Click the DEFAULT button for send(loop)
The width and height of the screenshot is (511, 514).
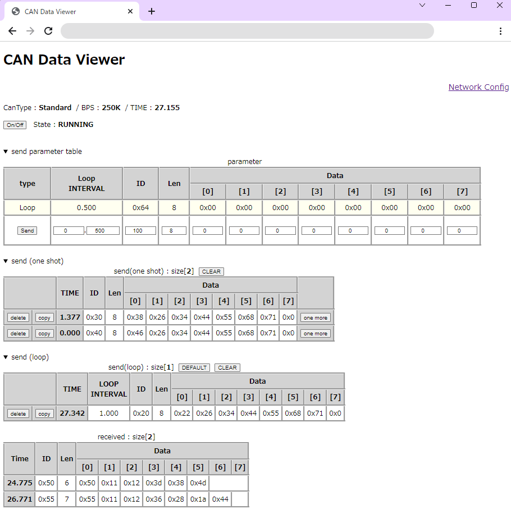click(194, 367)
